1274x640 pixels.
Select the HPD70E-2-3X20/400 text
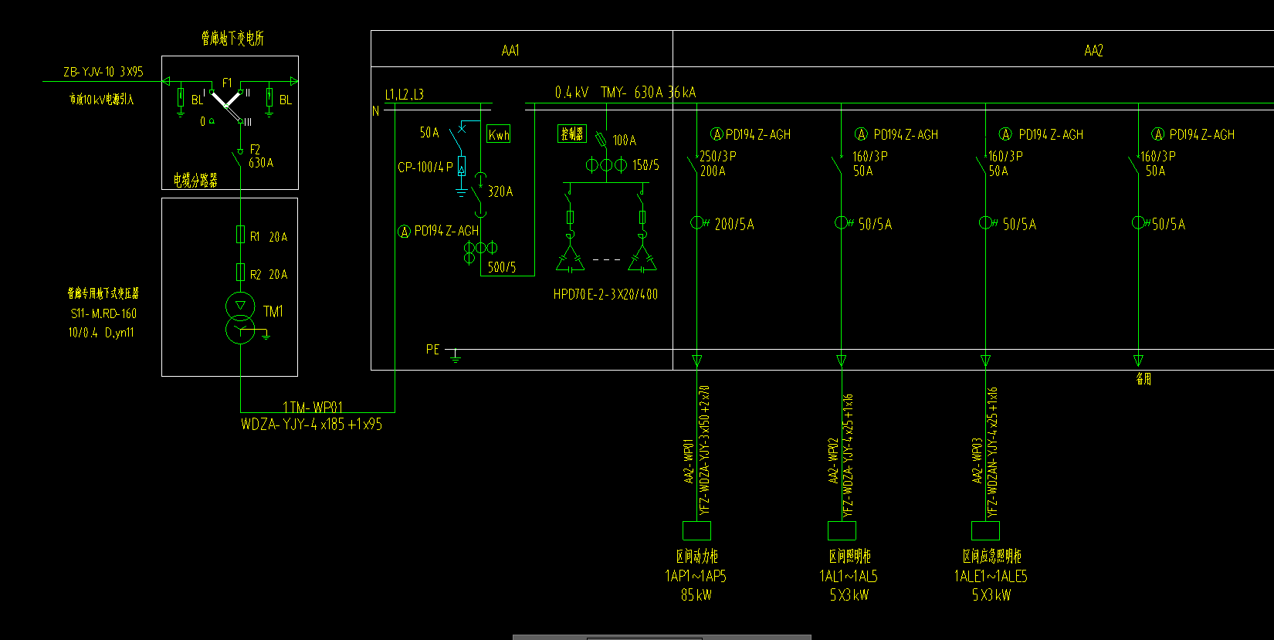(605, 294)
